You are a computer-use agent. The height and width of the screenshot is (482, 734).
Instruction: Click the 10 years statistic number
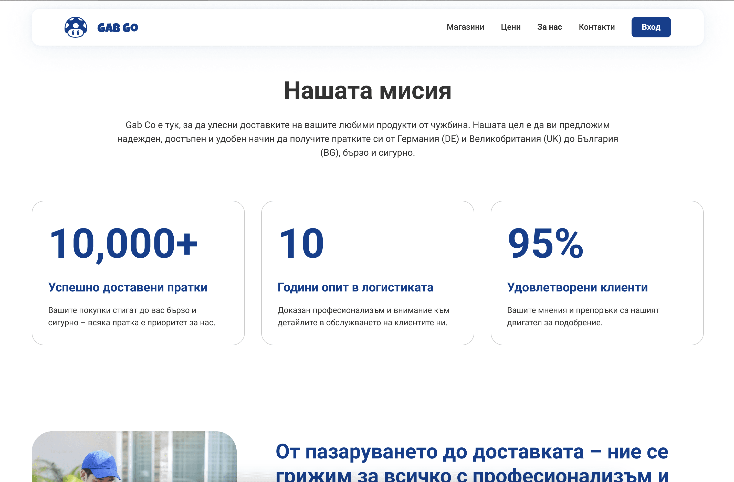point(301,243)
